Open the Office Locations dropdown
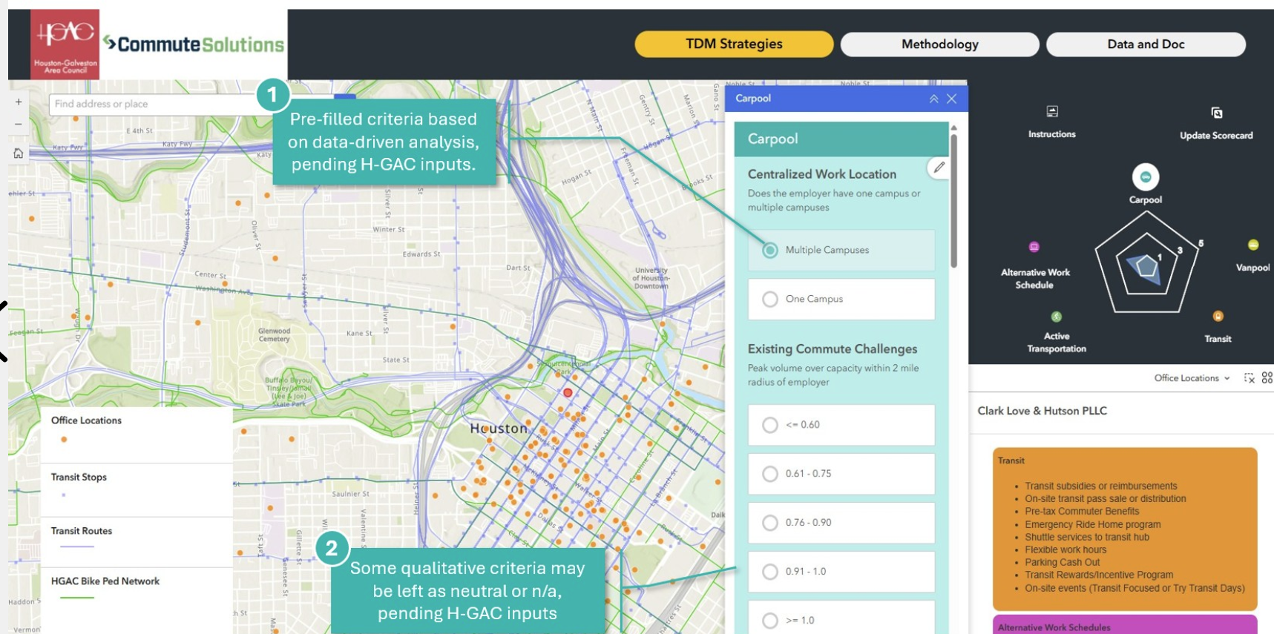1274x634 pixels. (x=1192, y=378)
